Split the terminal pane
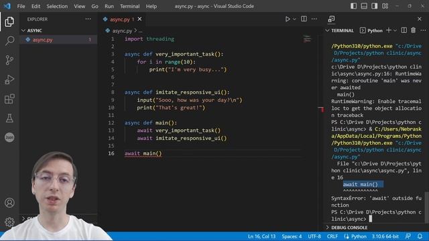 pos(404,30)
